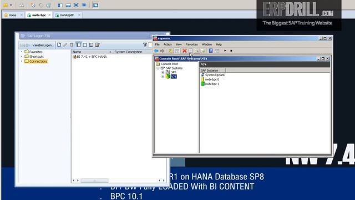Image resolution: width=355 pixels, height=200 pixels.
Task: Click the VMware unity mode icon
Action: 84,5
